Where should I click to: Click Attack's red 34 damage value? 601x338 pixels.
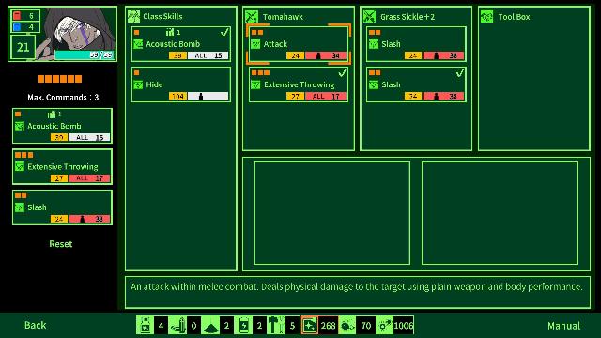point(335,55)
